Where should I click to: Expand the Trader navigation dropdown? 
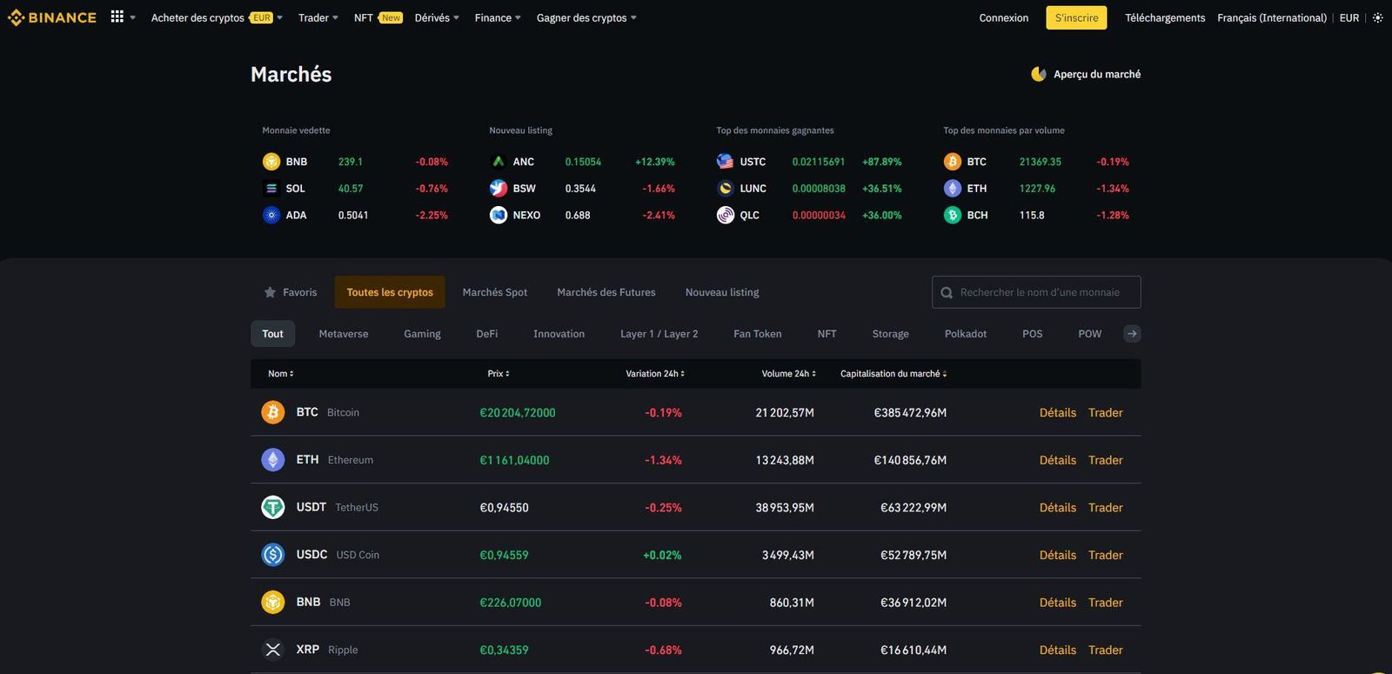click(x=318, y=17)
